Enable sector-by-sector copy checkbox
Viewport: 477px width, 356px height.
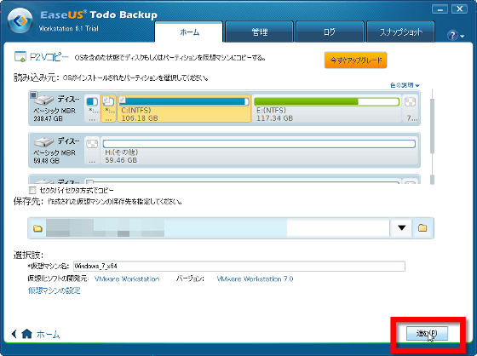point(32,191)
